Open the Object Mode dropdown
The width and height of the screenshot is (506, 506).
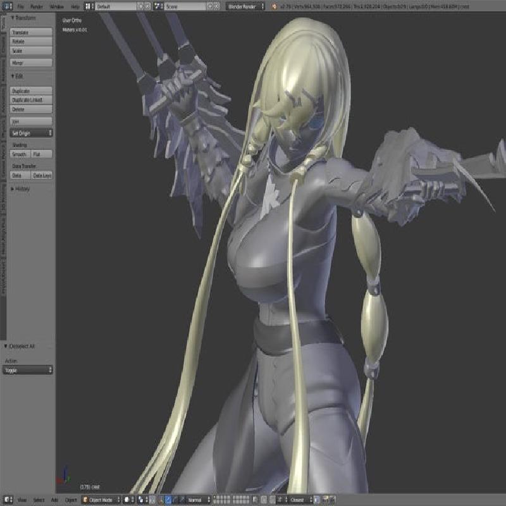(101, 500)
